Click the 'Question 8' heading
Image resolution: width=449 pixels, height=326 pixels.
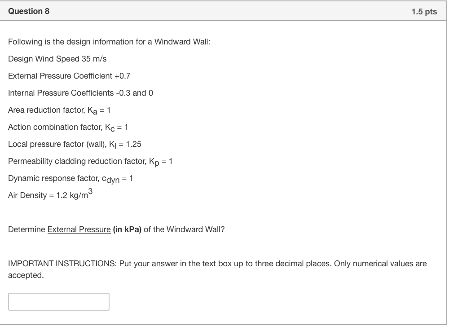(29, 11)
